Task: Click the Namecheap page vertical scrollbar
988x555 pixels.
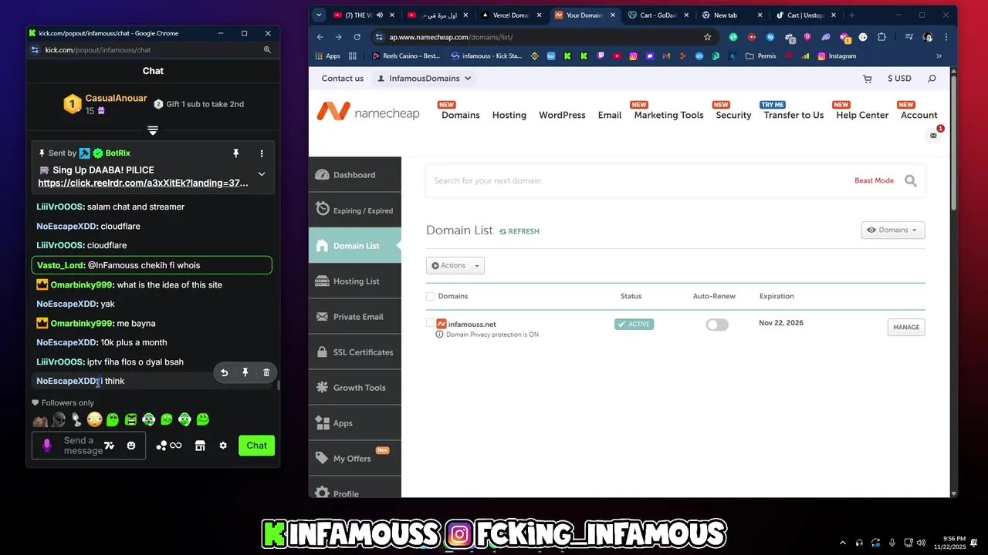Action: [x=954, y=143]
